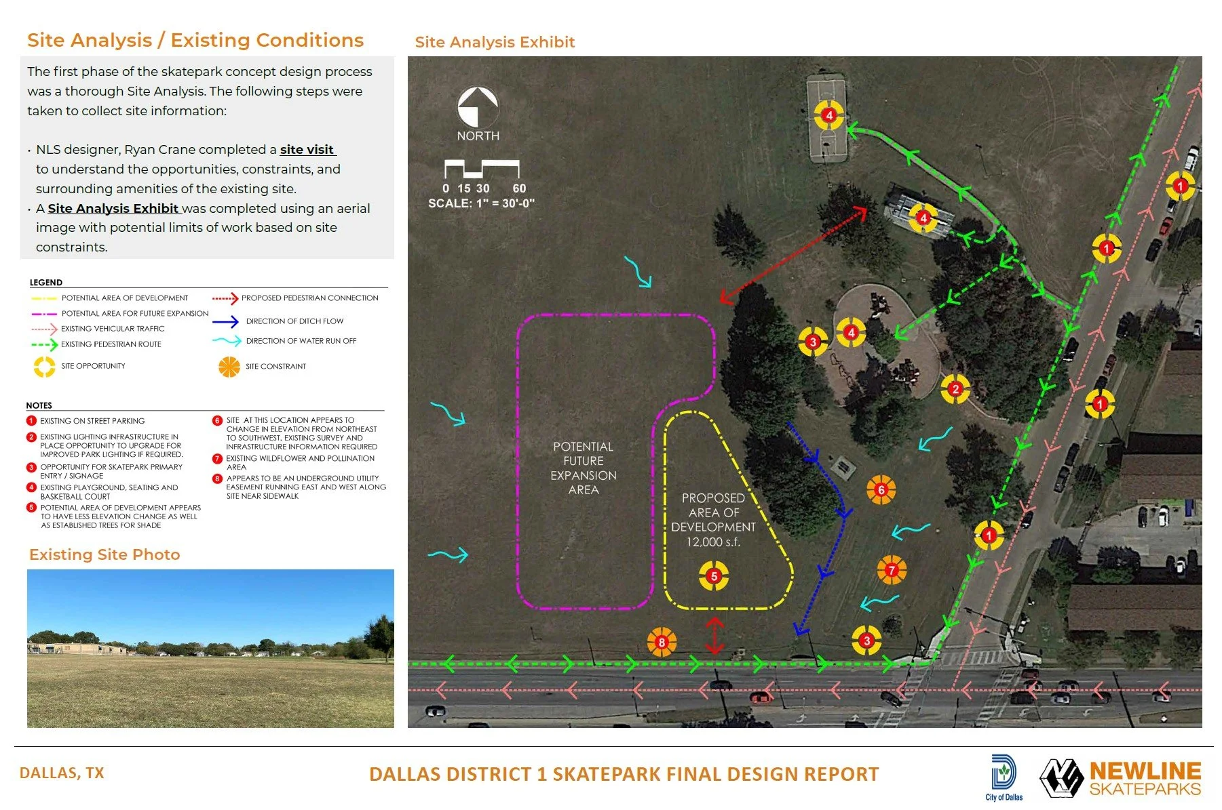Click the red number 6 bullet in Notes

coord(217,420)
